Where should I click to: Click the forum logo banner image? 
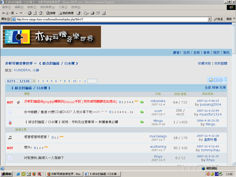point(52,37)
